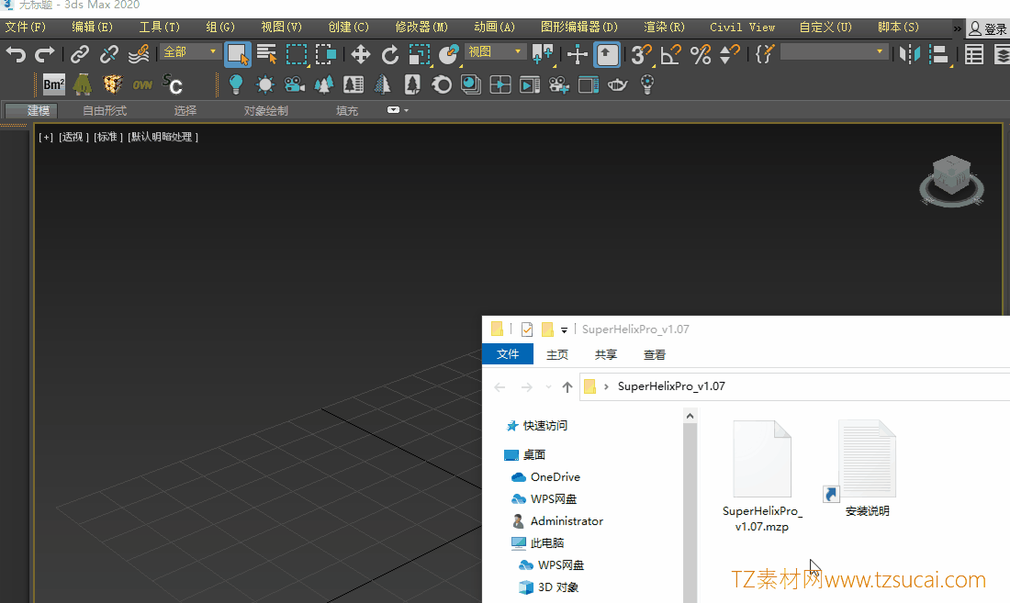Click the Bm² plugin toolbar icon
Viewport: 1010px width, 603px height.
pos(53,84)
